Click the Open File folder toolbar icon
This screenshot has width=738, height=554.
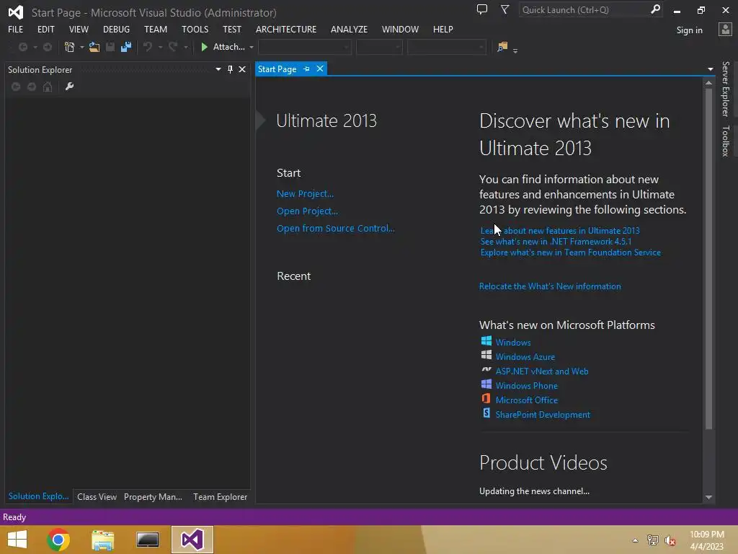click(x=94, y=47)
